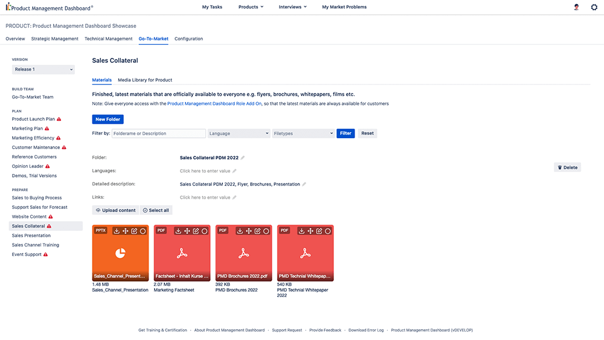Open the Release 1 version dropdown

(43, 69)
